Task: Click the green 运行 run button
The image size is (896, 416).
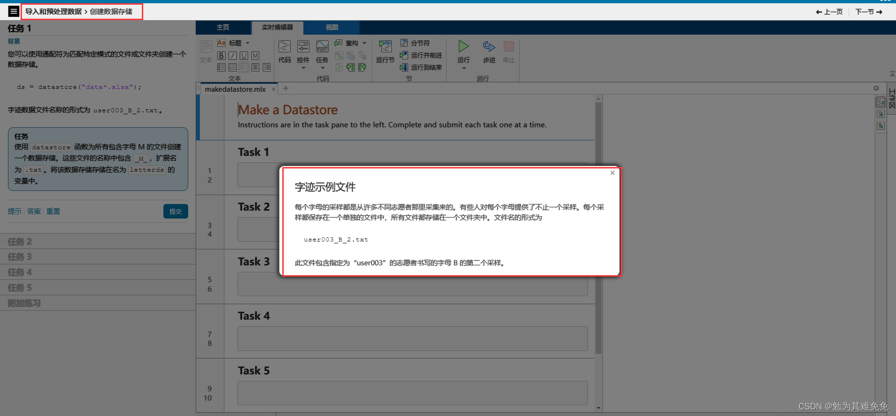Action: tap(463, 47)
